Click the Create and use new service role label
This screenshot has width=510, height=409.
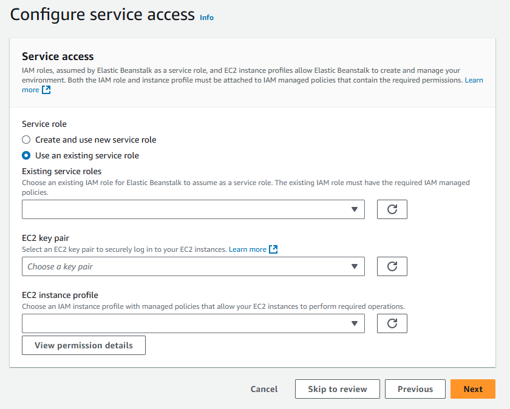(x=96, y=140)
